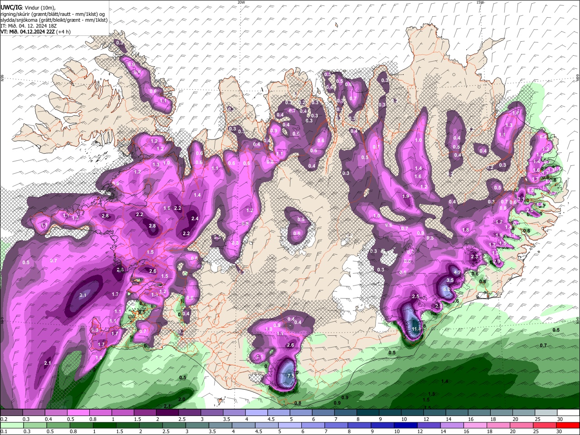Viewport: 580px width, 435px height.
Task: Select the dark teal 8 mm snow swatch
Action: click(367, 412)
